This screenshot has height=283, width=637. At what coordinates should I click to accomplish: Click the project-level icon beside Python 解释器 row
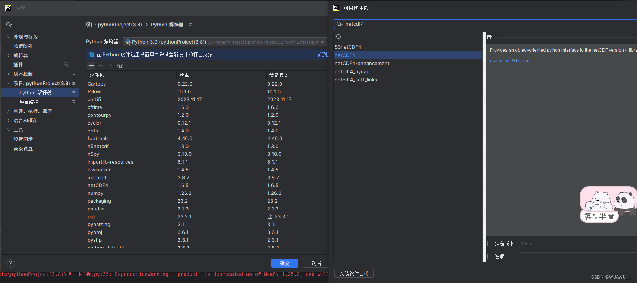coord(73,93)
